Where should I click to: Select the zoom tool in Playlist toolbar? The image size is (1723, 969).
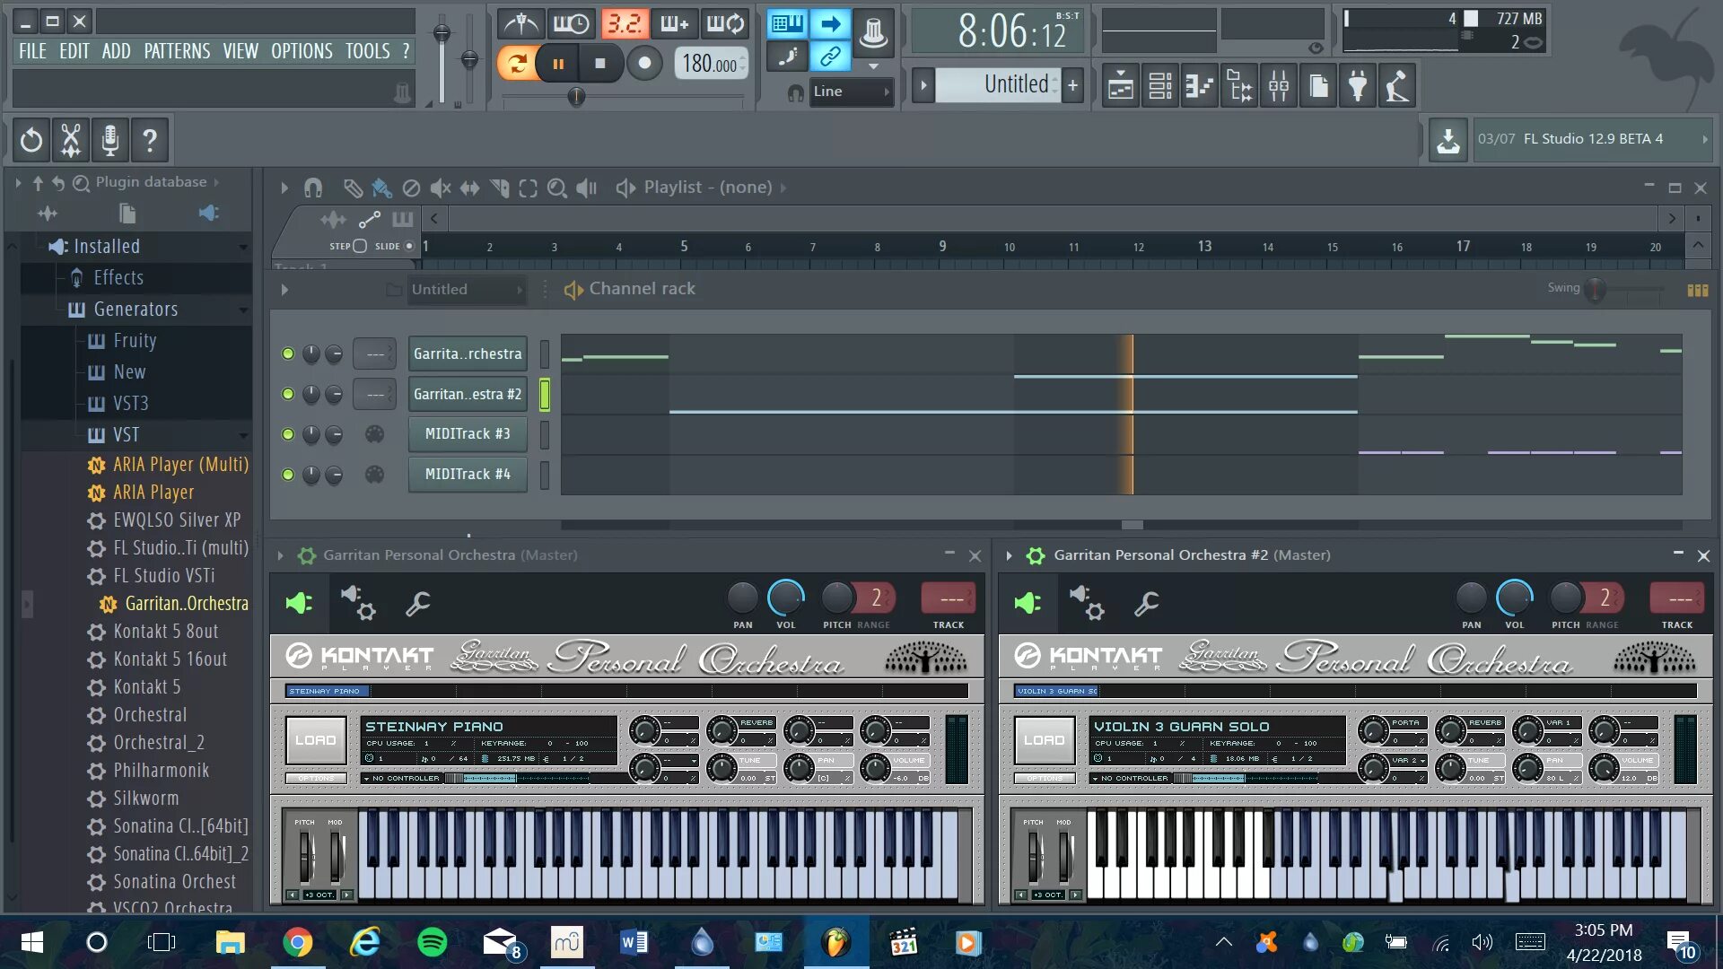pyautogui.click(x=557, y=188)
